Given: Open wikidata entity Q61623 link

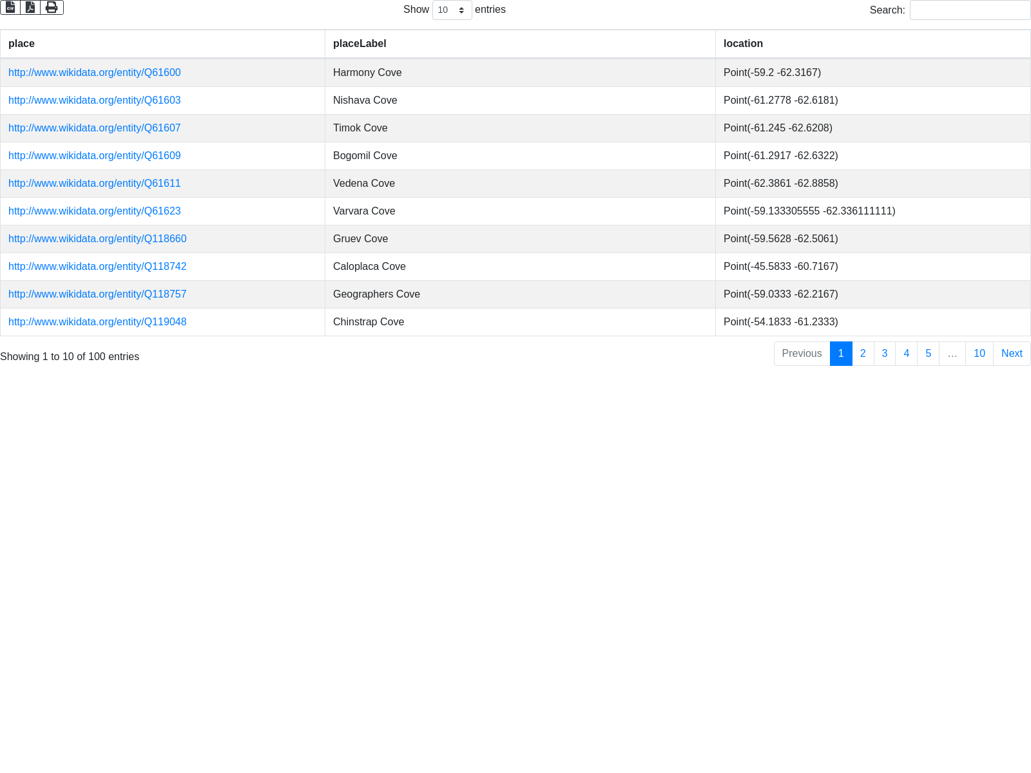Looking at the screenshot, I should click(x=94, y=211).
